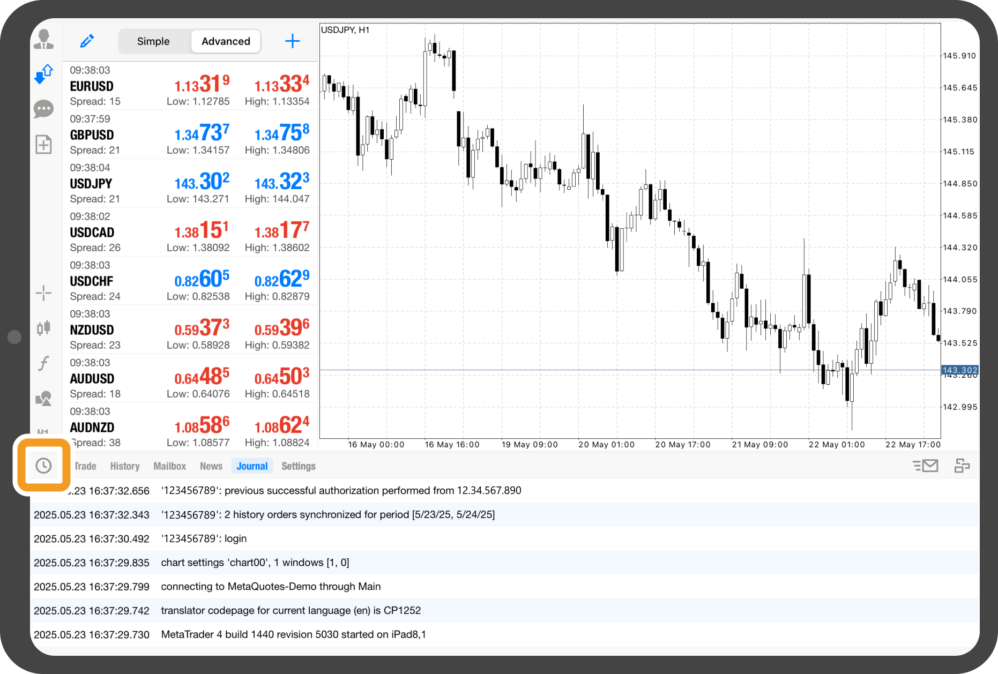Tap the quotes up-down arrows icon
998x674 pixels.
(x=43, y=74)
